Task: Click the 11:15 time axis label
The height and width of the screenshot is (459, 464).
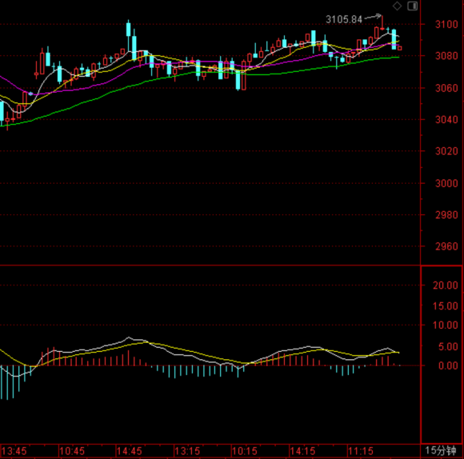Action: click(x=361, y=452)
